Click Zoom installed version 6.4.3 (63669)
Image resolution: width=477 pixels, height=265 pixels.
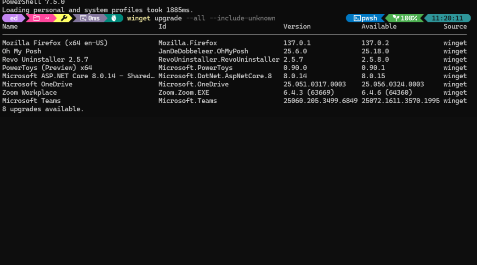tap(309, 92)
